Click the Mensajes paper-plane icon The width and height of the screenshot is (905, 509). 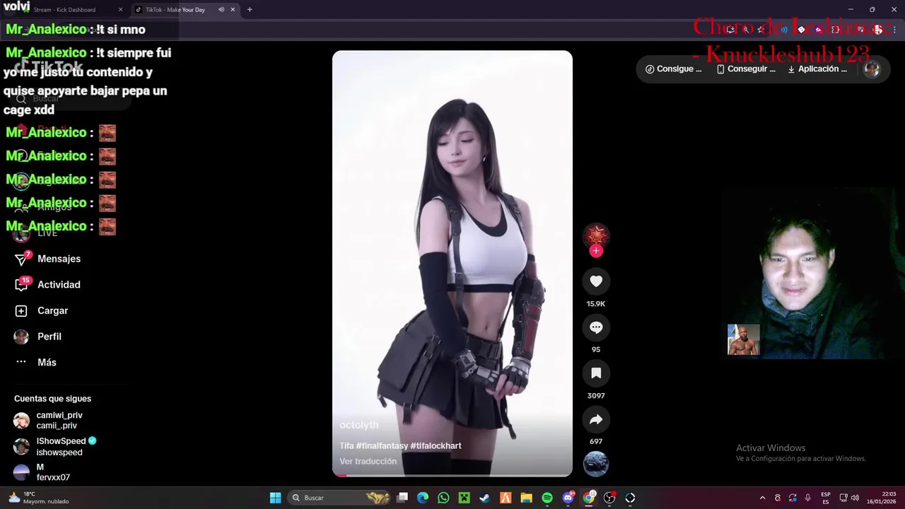click(x=21, y=259)
